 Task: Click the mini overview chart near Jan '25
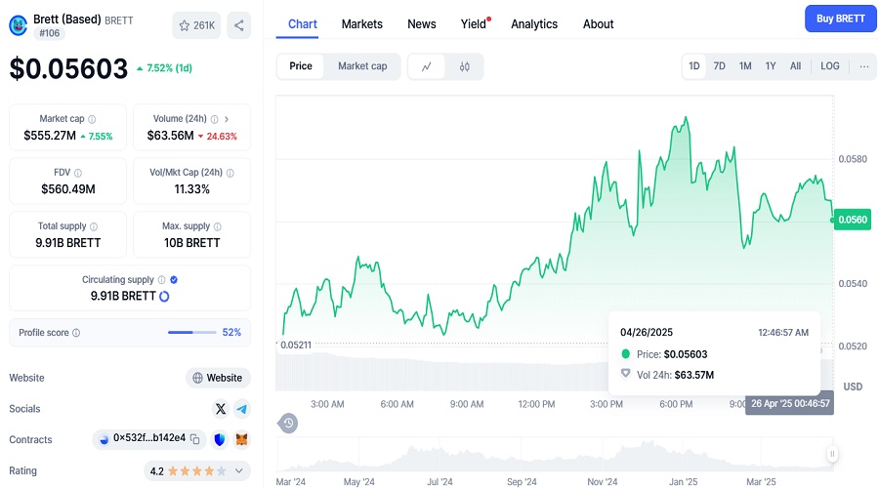coord(684,455)
